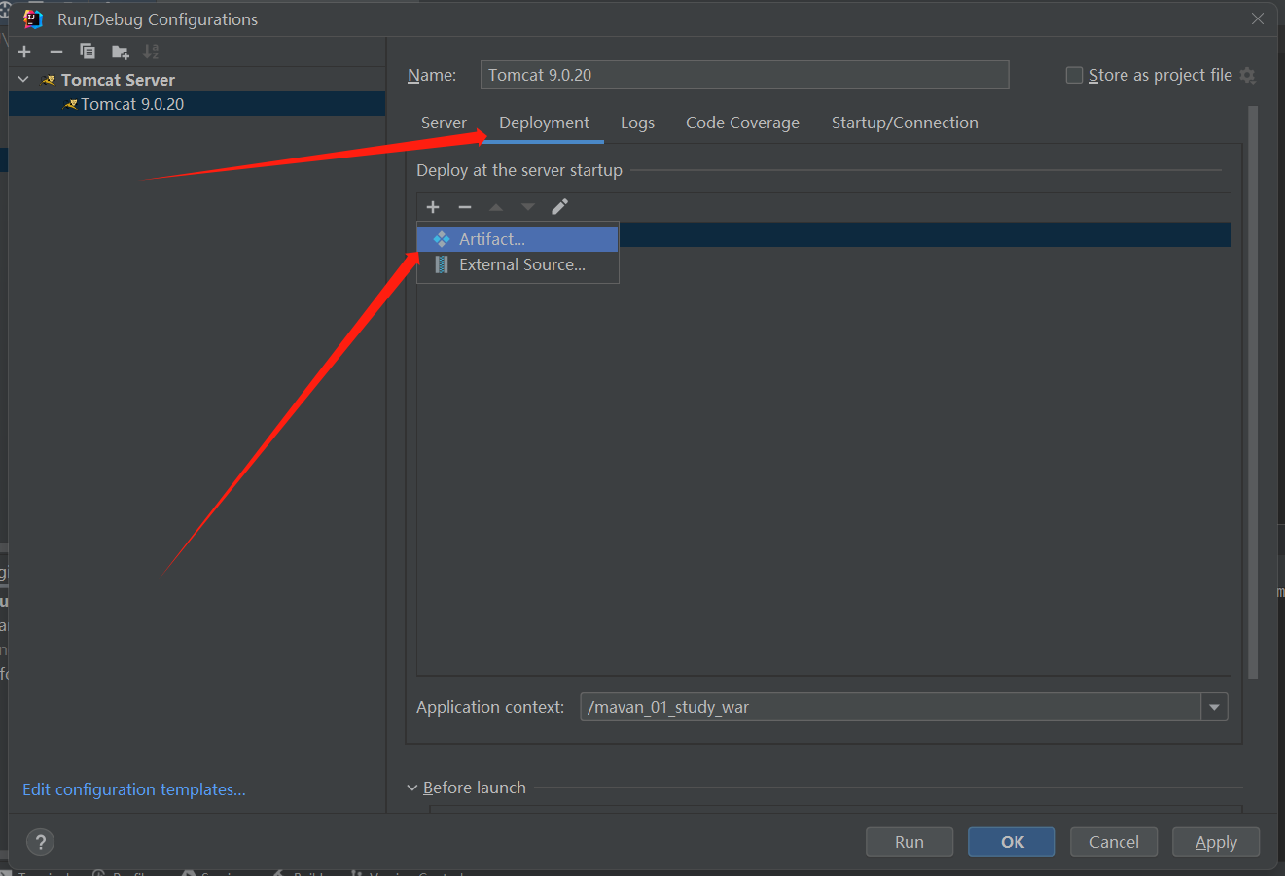Image resolution: width=1285 pixels, height=876 pixels.
Task: Enable Store as project file checkbox
Action: 1074,75
